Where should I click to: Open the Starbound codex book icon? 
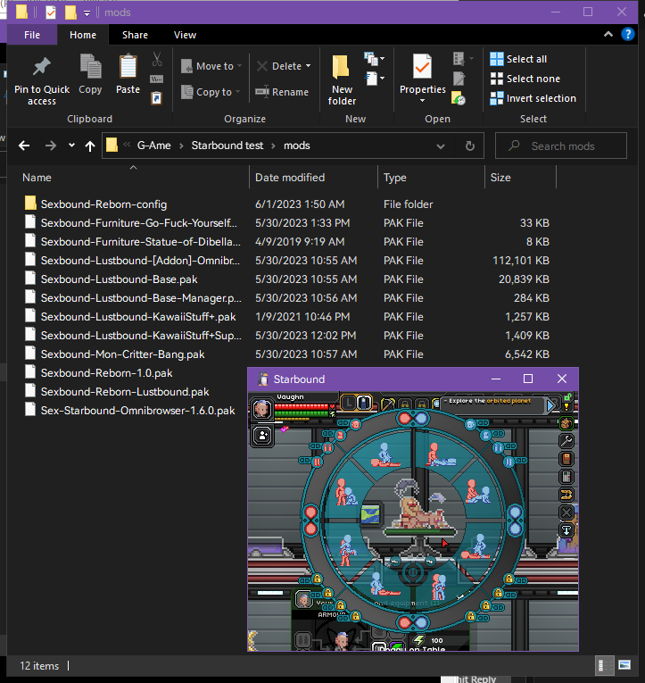pyautogui.click(x=566, y=459)
